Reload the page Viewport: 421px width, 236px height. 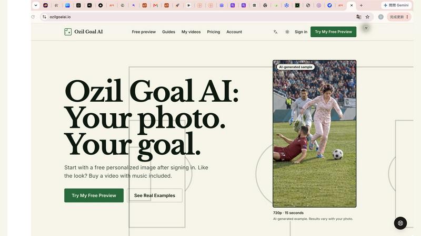click(33, 17)
